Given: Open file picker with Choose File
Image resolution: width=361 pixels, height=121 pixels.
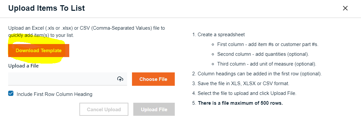Looking at the screenshot, I should click(x=153, y=79).
